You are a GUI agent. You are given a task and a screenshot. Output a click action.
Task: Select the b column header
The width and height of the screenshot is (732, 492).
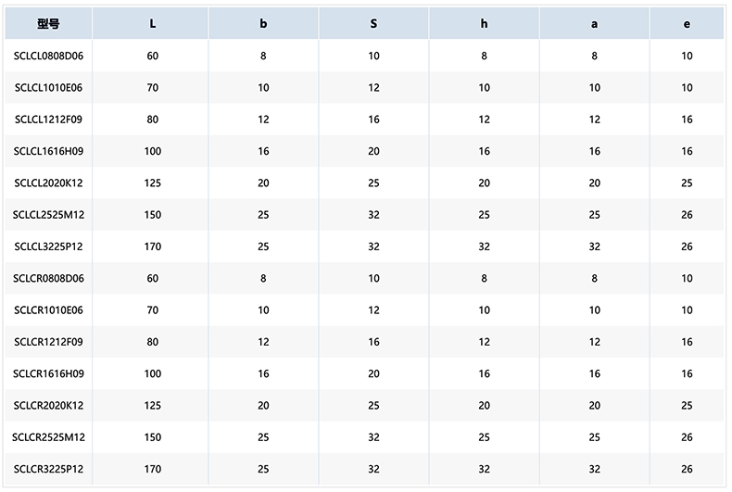(x=263, y=24)
